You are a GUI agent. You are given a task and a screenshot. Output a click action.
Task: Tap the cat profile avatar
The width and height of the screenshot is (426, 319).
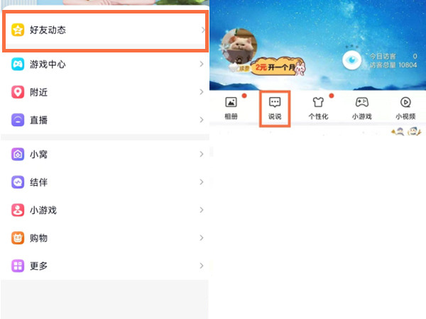[239, 46]
